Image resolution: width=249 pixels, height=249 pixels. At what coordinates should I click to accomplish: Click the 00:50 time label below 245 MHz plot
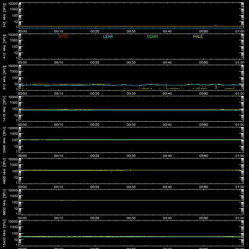pos(204,31)
